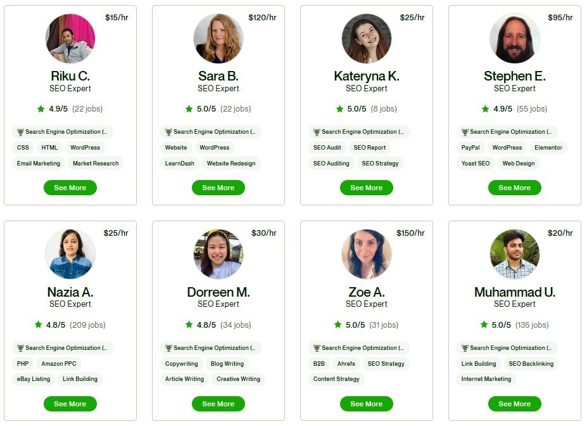Click the star icon on Stephen E.'s card
Viewport: 587px width, 426px height.
(485, 109)
